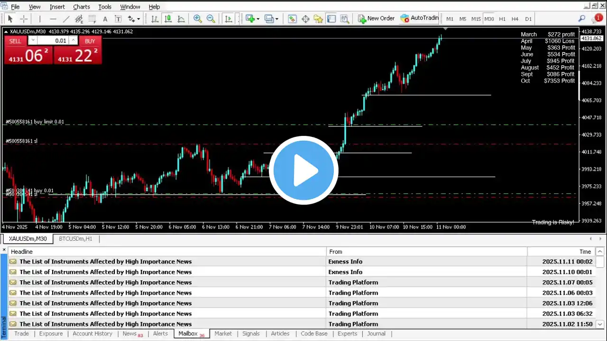Switch timeframe to M5
The height and width of the screenshot is (341, 607).
tap(463, 19)
